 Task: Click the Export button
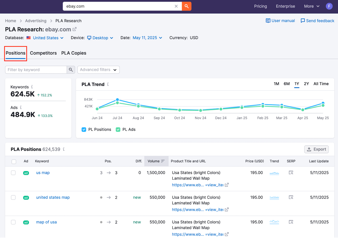coord(316,149)
